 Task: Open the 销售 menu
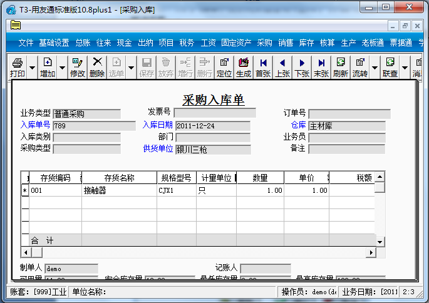click(x=286, y=43)
